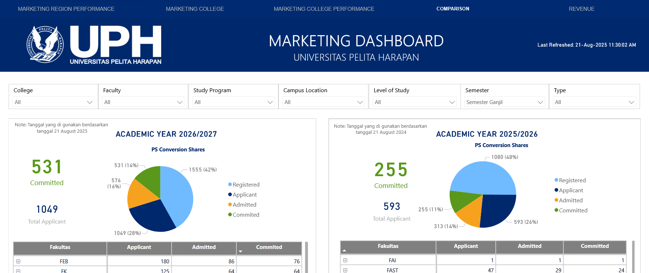Select Committed legend in 2025/2026 chart
Viewport: 649px width, 273px height.
tap(571, 210)
